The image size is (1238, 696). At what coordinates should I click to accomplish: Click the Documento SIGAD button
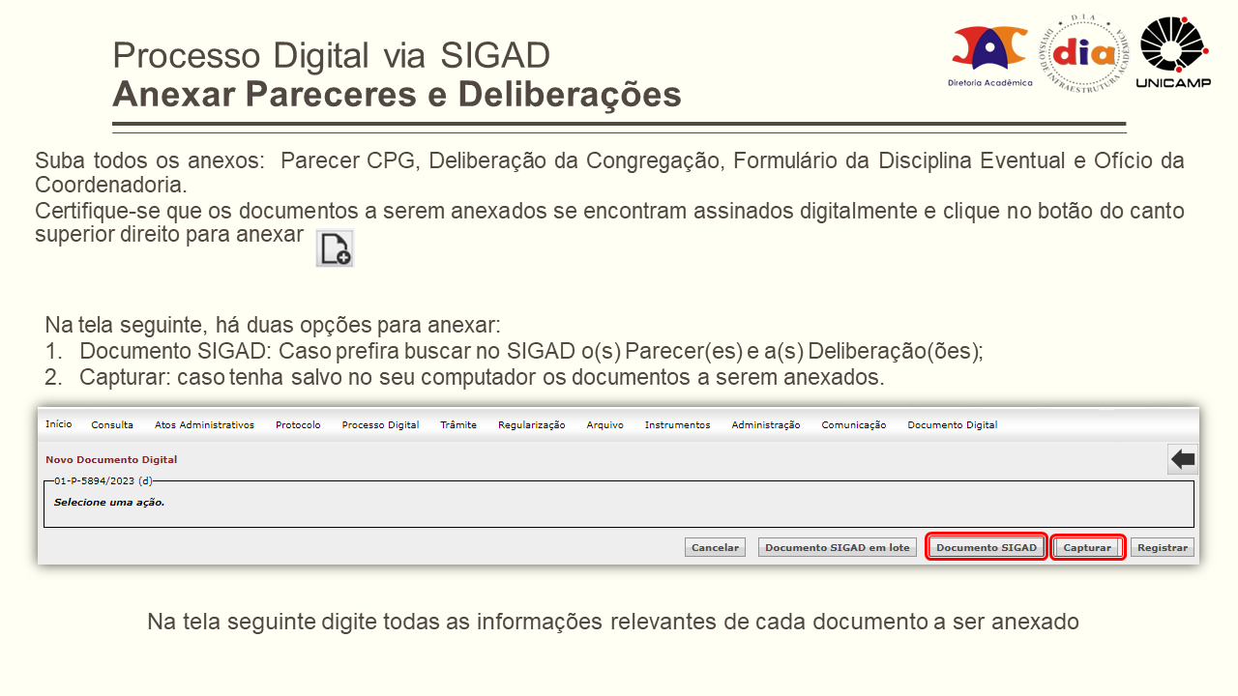click(987, 547)
